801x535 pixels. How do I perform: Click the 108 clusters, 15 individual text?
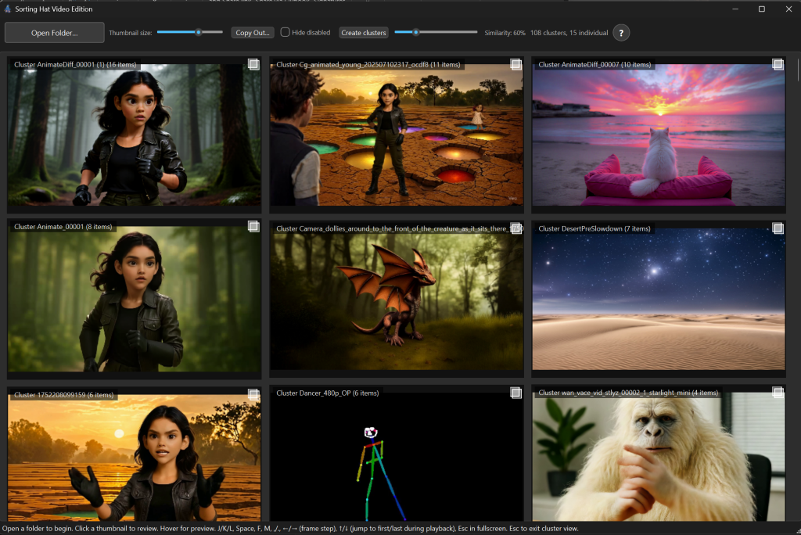[x=569, y=33]
